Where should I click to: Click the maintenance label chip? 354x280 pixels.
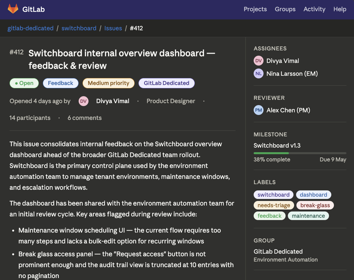[308, 216]
